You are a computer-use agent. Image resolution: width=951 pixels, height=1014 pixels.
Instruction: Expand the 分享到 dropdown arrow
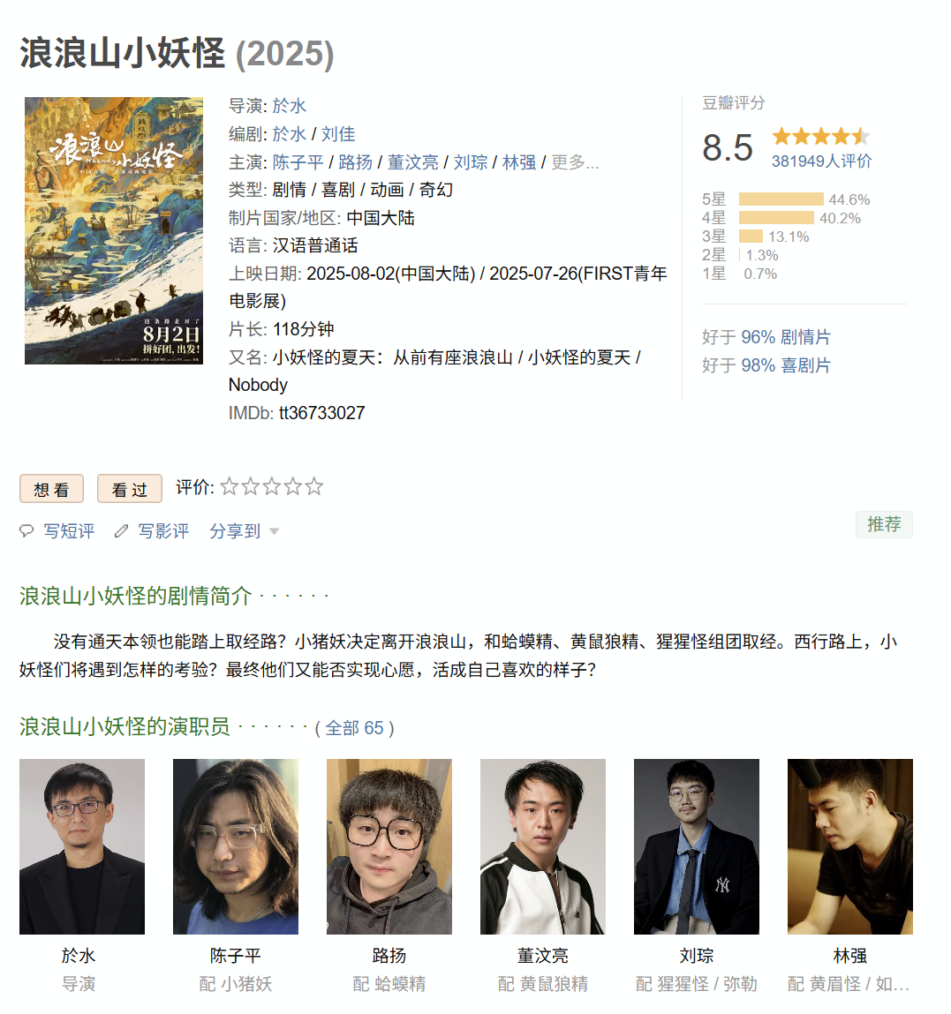[x=274, y=531]
